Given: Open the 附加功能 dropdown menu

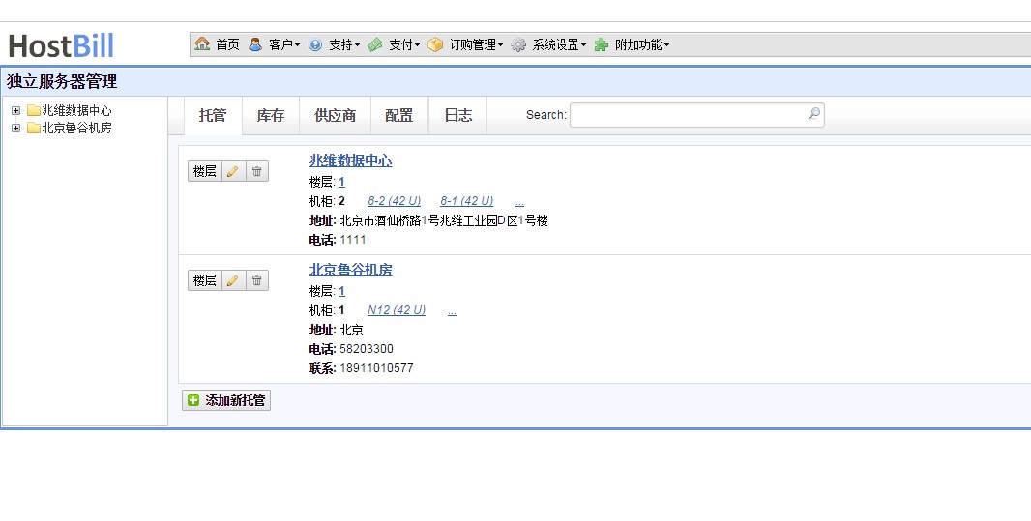Looking at the screenshot, I should 642,44.
